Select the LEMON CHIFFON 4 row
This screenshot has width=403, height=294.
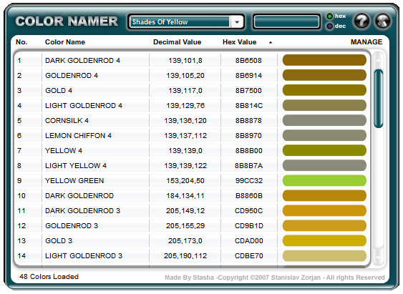point(193,136)
